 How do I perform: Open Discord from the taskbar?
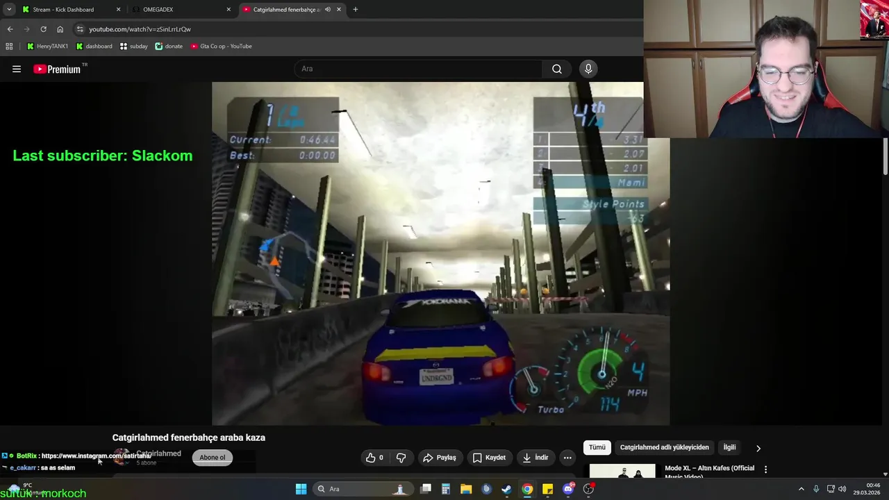pos(568,489)
